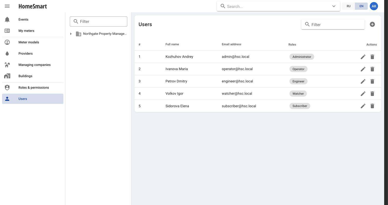Click the Operator role chip
The image size is (388, 205).
point(298,69)
